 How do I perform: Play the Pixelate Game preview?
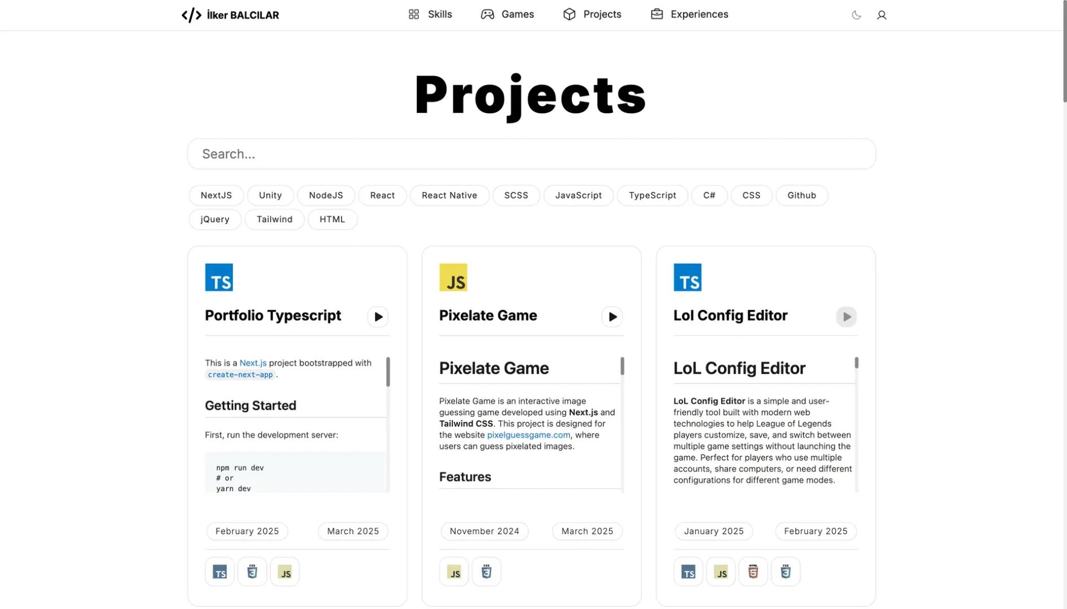click(x=612, y=316)
